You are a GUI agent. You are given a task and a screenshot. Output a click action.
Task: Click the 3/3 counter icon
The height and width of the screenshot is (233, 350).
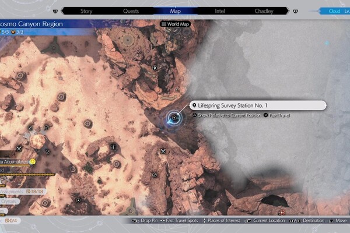[x=13, y=32]
